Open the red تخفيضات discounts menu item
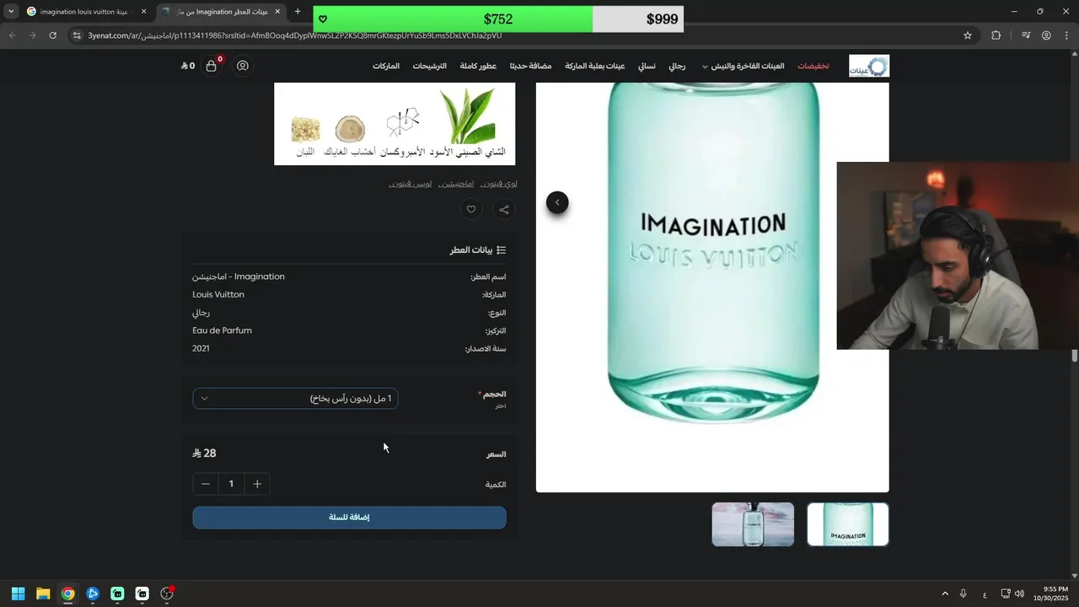Viewport: 1079px width, 607px height. [813, 66]
